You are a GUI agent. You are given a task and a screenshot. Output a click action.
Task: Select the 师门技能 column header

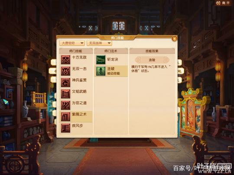(x=76, y=51)
